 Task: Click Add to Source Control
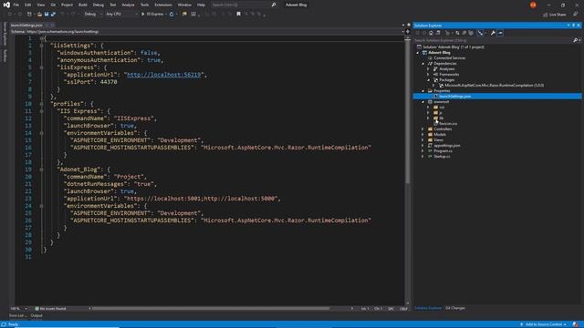click(544, 324)
